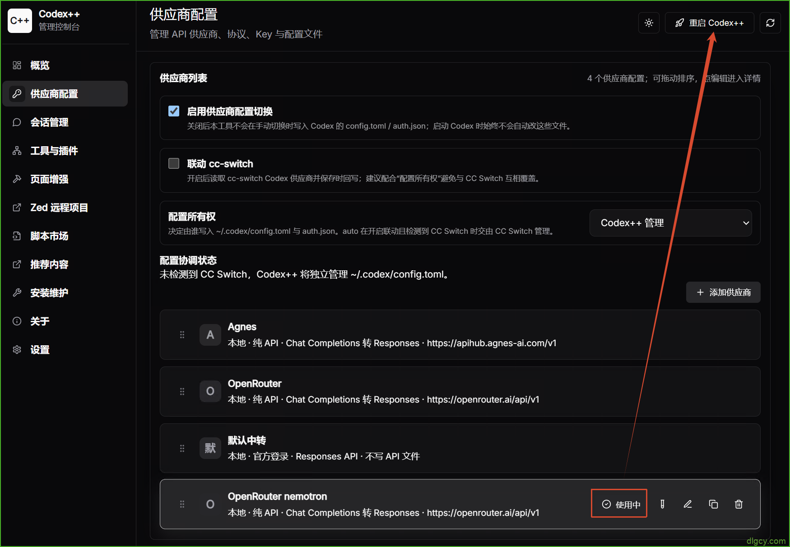Restart Codex++ via the rocket button
This screenshot has height=547, width=790.
709,23
